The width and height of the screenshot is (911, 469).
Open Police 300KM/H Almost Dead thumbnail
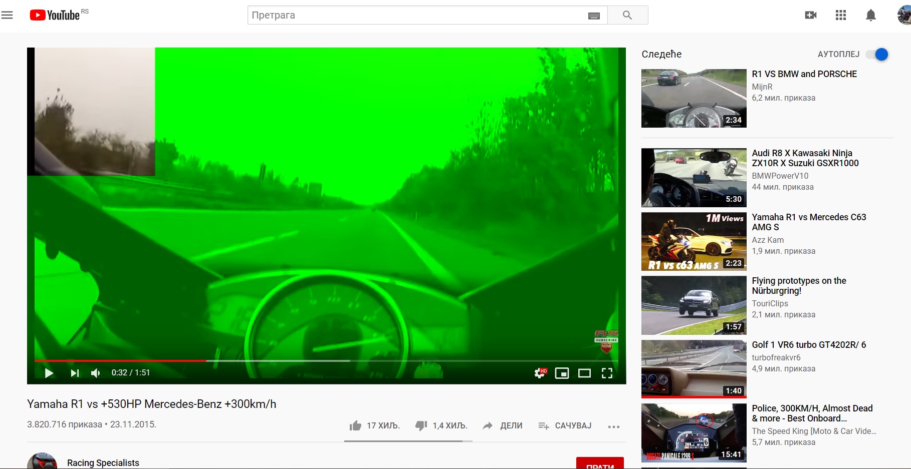point(694,433)
